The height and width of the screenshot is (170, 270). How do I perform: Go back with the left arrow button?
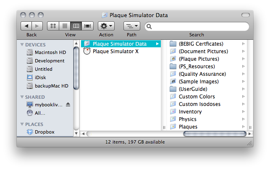26,26
